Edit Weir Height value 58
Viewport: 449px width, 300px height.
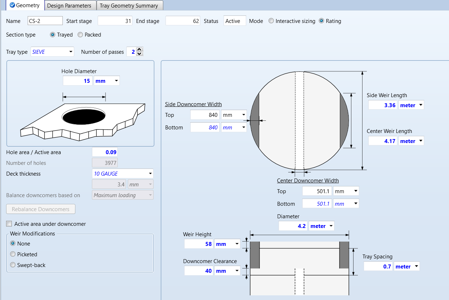point(199,244)
